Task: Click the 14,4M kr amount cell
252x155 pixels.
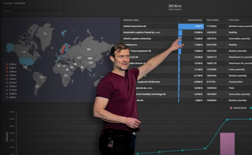Action: tap(191, 51)
